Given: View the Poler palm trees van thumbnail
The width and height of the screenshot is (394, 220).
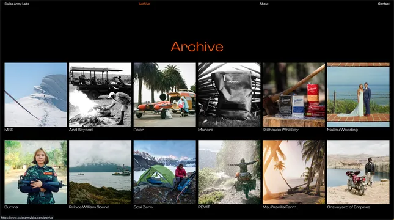Looking at the screenshot, I should (x=164, y=95).
